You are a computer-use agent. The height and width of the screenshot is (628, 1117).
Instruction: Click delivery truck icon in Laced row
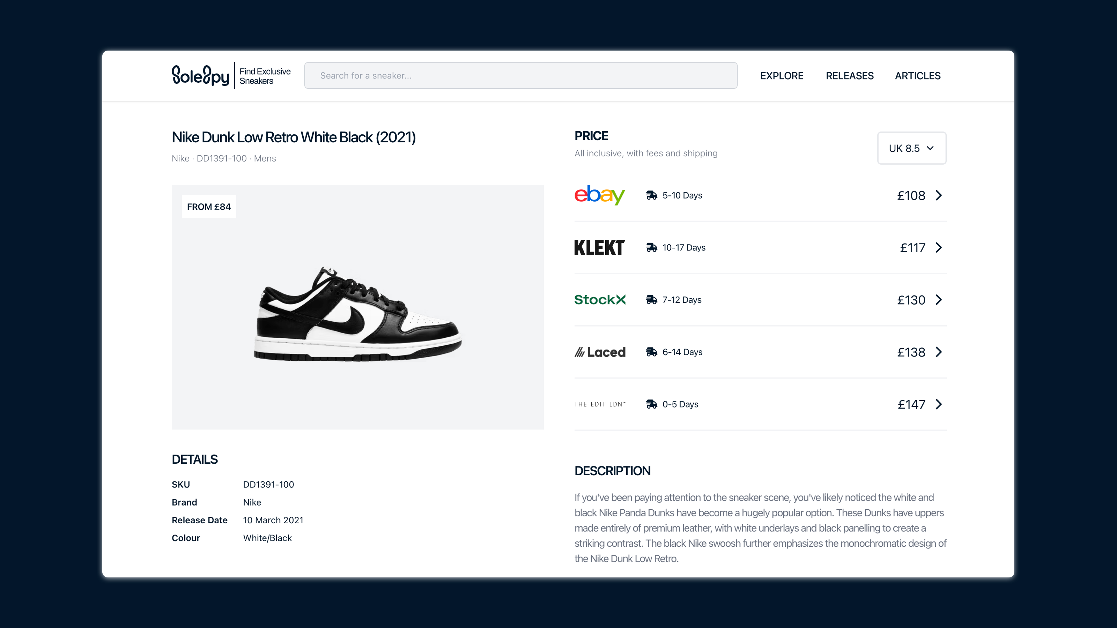pos(651,352)
